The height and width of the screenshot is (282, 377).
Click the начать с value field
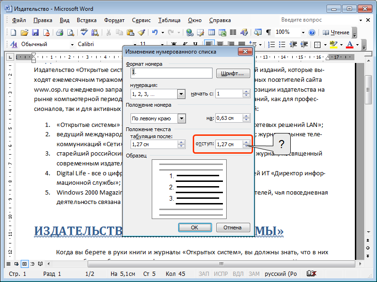229,94
